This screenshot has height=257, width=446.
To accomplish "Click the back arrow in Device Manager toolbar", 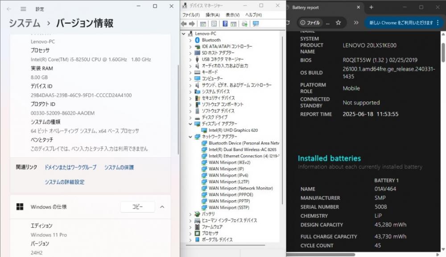I will [184, 24].
